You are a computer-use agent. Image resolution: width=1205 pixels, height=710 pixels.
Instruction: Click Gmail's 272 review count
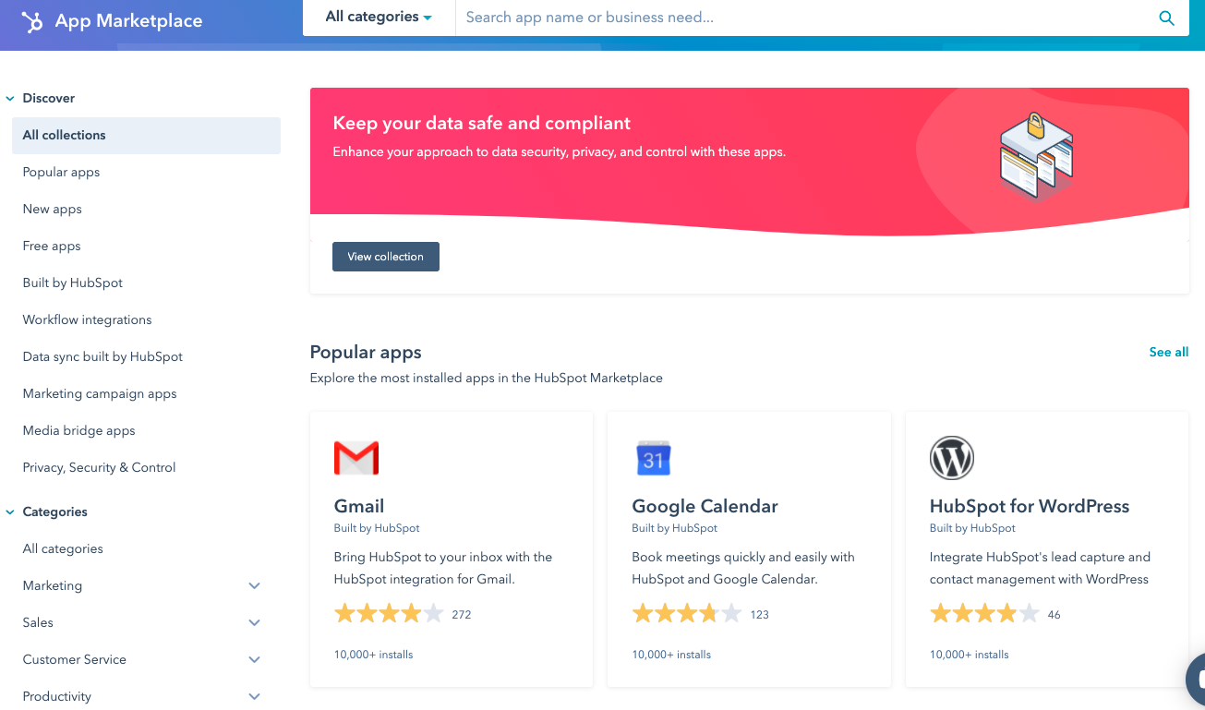462,614
